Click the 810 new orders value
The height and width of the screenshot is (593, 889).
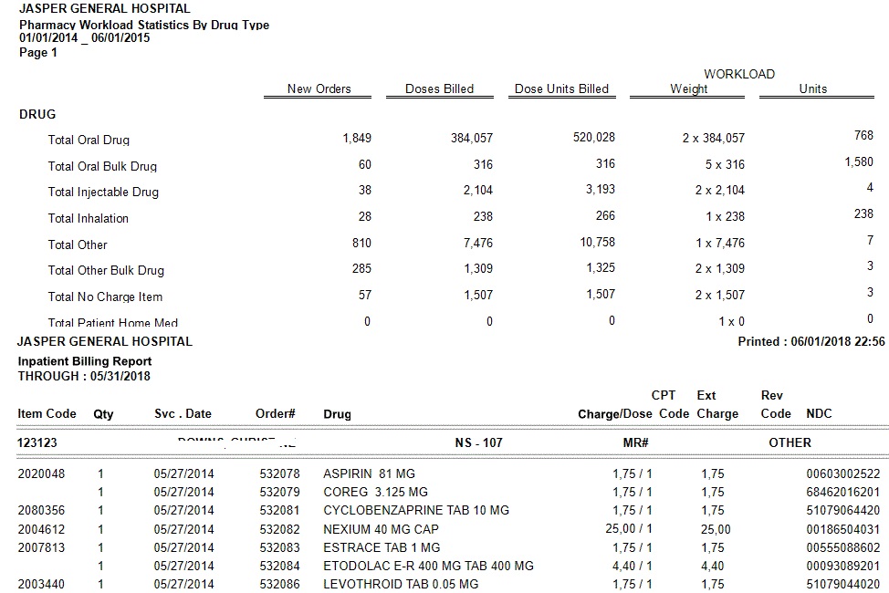pyautogui.click(x=361, y=244)
